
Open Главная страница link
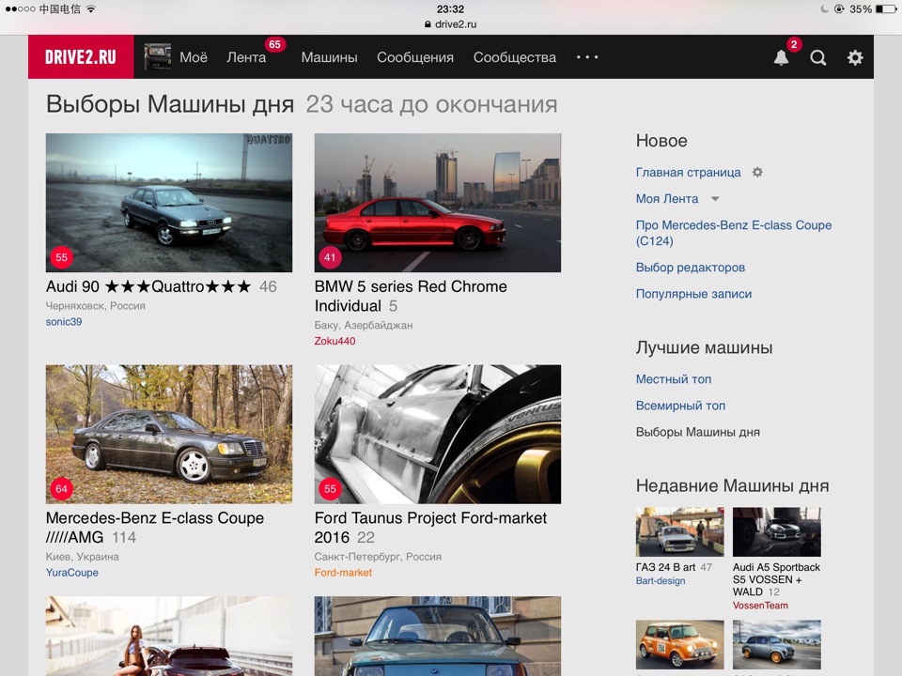point(688,173)
